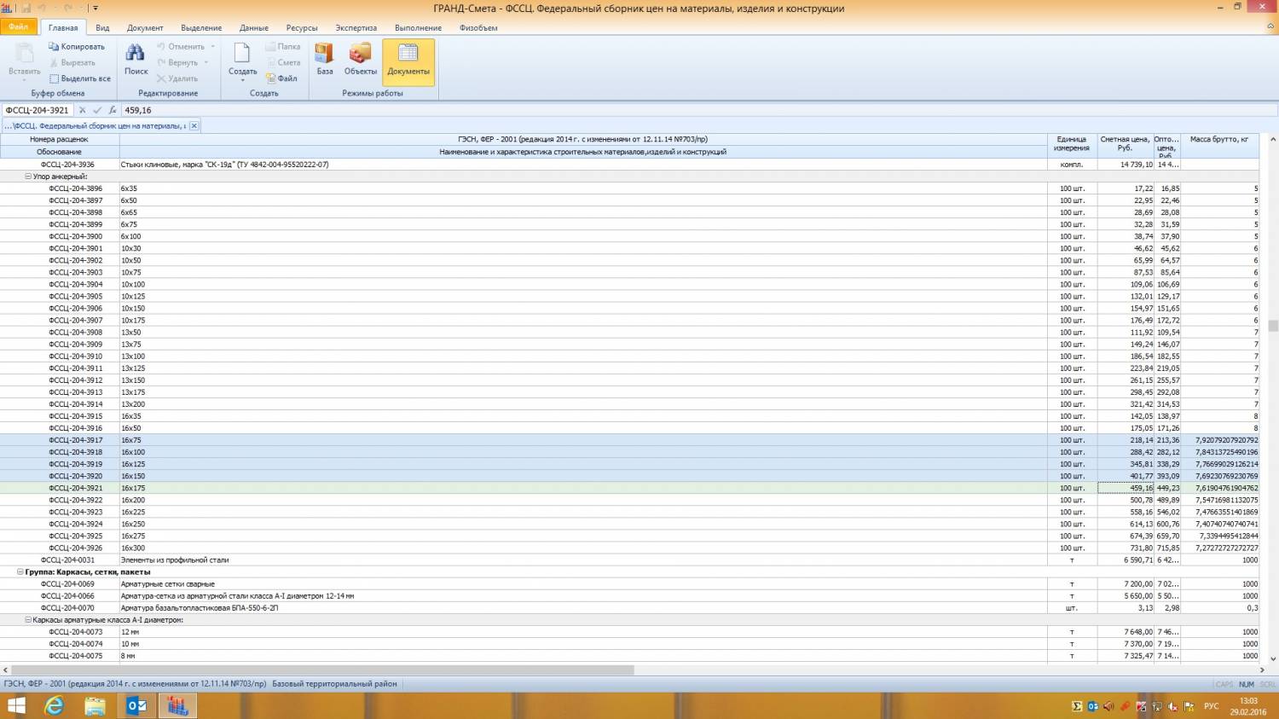Collapse the Упор анкерный group
Screen dimensions: 1279x719
[x=28, y=177]
